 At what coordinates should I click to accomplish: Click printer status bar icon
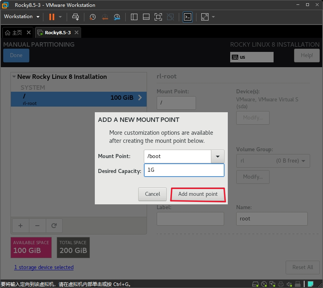(281, 284)
